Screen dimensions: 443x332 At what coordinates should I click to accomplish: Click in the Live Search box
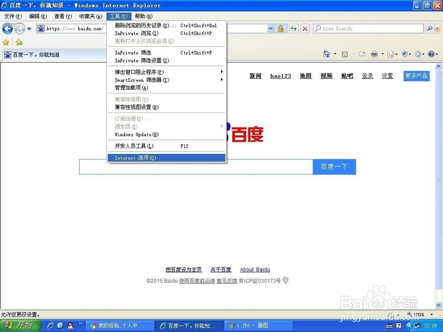pos(368,28)
